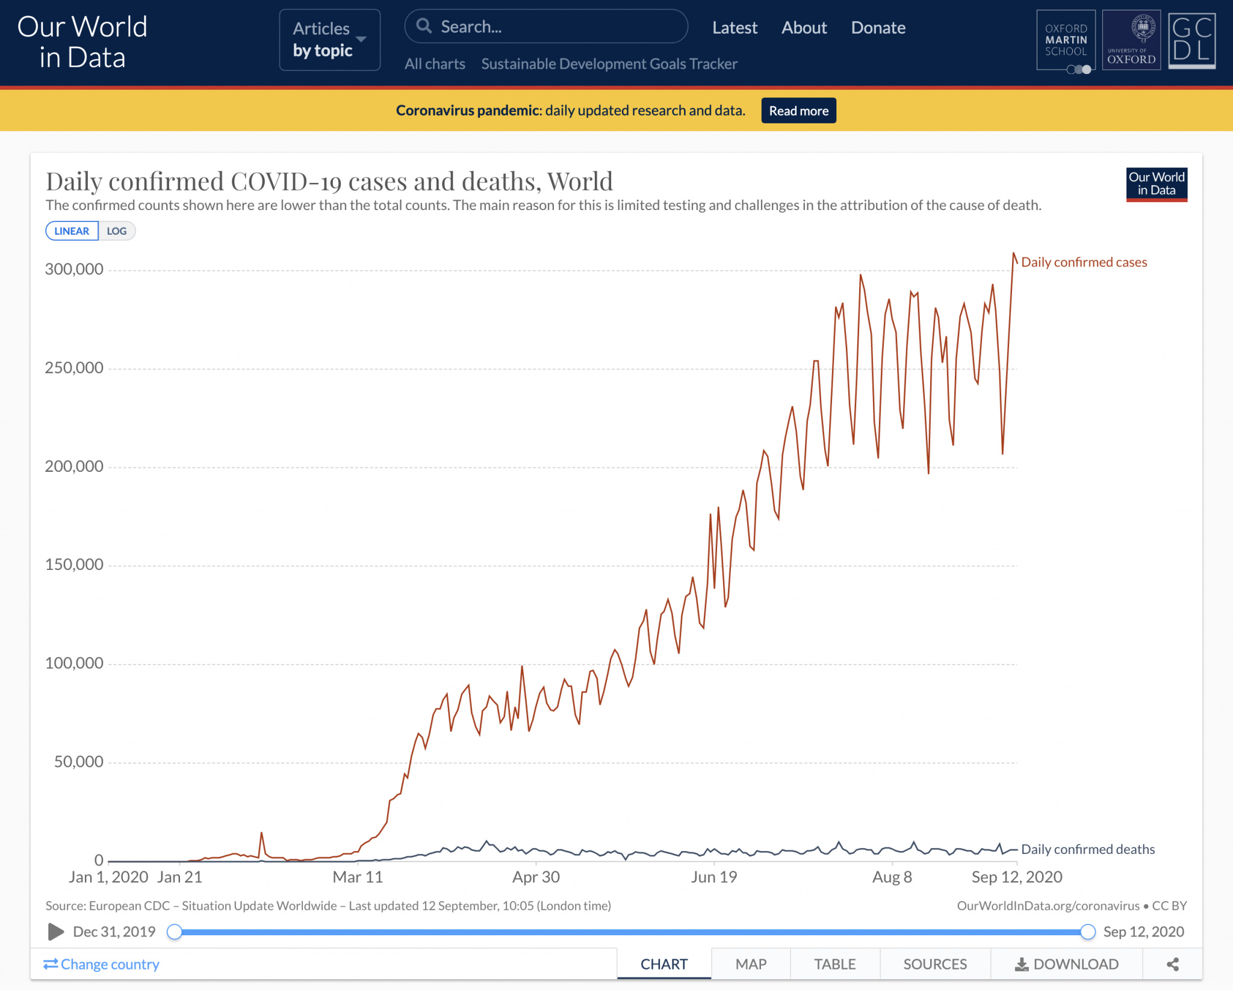The height and width of the screenshot is (990, 1233).
Task: Open the SOURCES tab
Action: [x=935, y=964]
